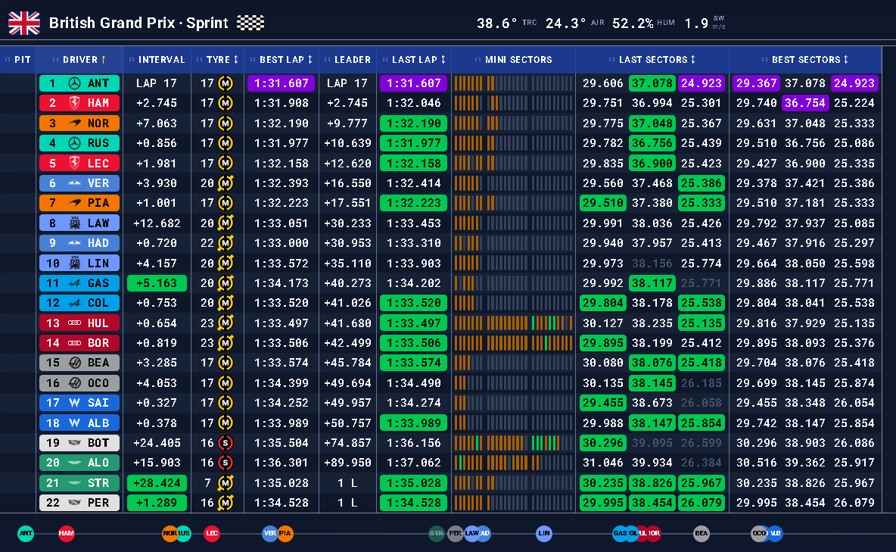Sort by the DRIVER column header
896x552 pixels.
tap(79, 60)
